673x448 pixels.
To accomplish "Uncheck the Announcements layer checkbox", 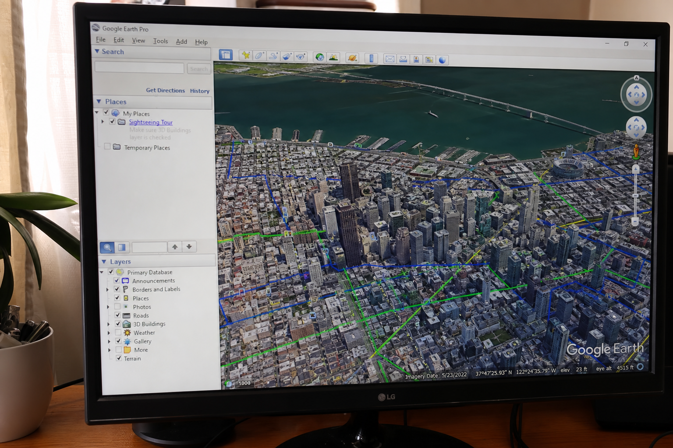I will tap(117, 280).
